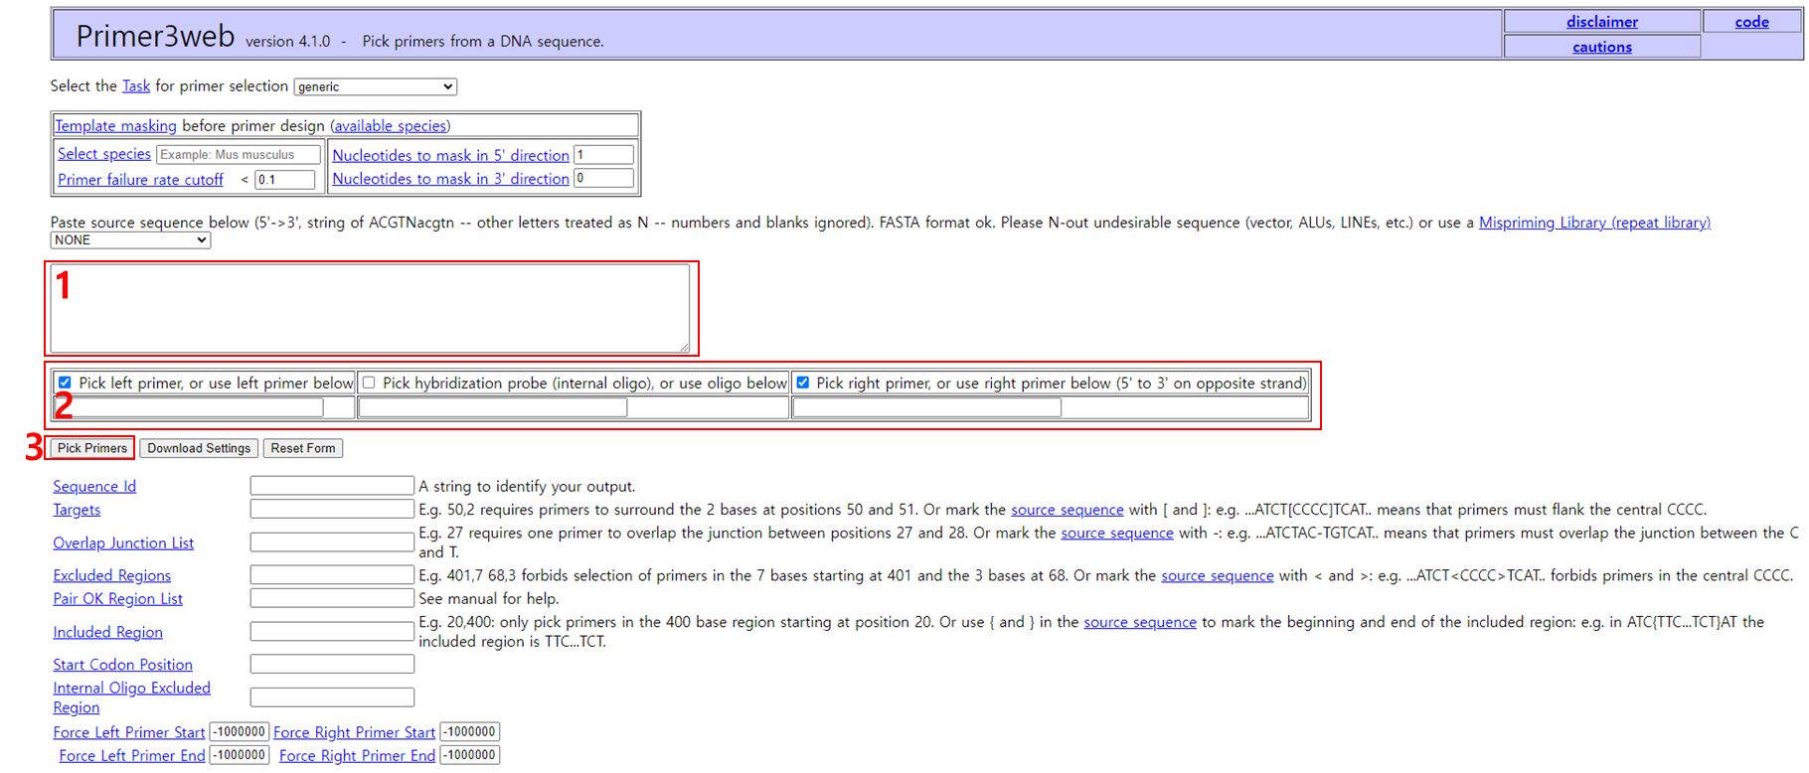Focus the Pair OK Region List input
The image size is (1809, 773).
click(x=332, y=598)
